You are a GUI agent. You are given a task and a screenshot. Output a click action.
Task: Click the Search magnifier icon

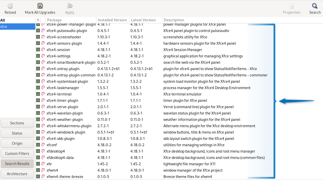[314, 6]
